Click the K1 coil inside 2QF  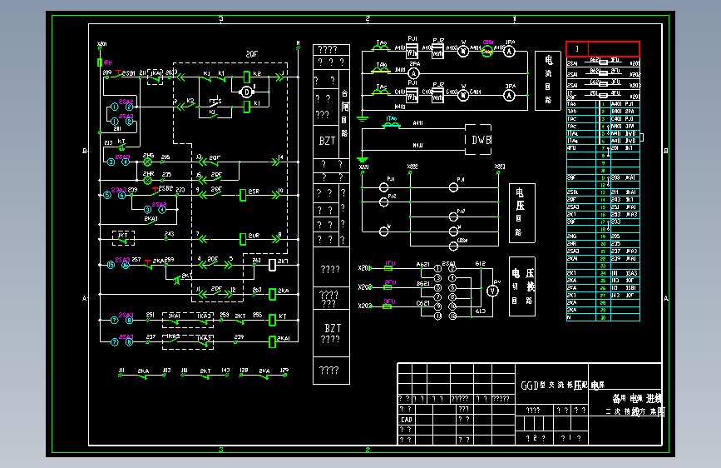[246, 107]
